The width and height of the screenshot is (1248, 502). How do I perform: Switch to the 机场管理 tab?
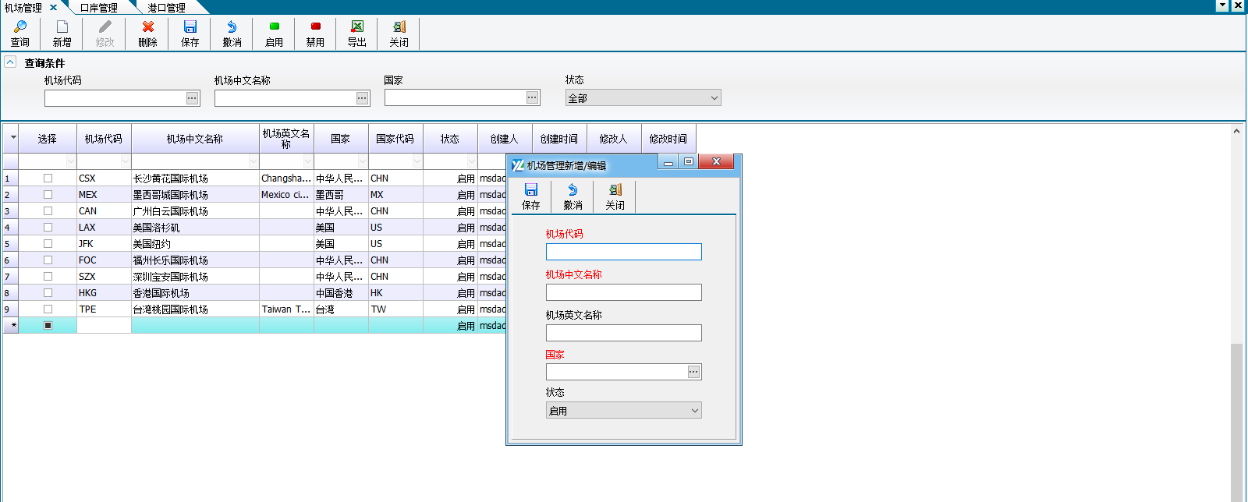click(x=23, y=8)
